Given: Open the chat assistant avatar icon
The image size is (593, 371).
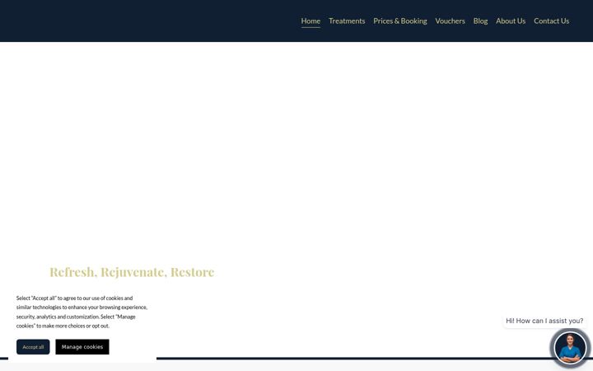Looking at the screenshot, I should point(570,348).
